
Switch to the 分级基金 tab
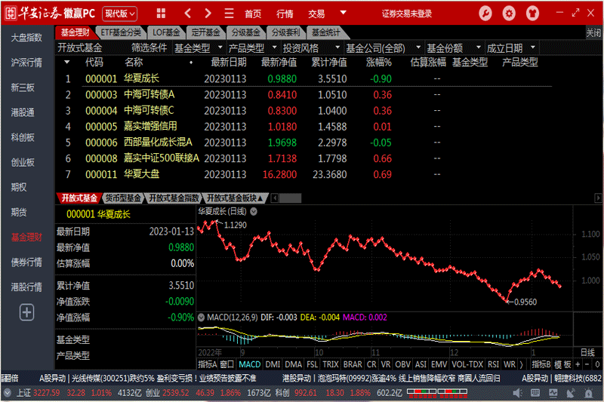pos(246,32)
